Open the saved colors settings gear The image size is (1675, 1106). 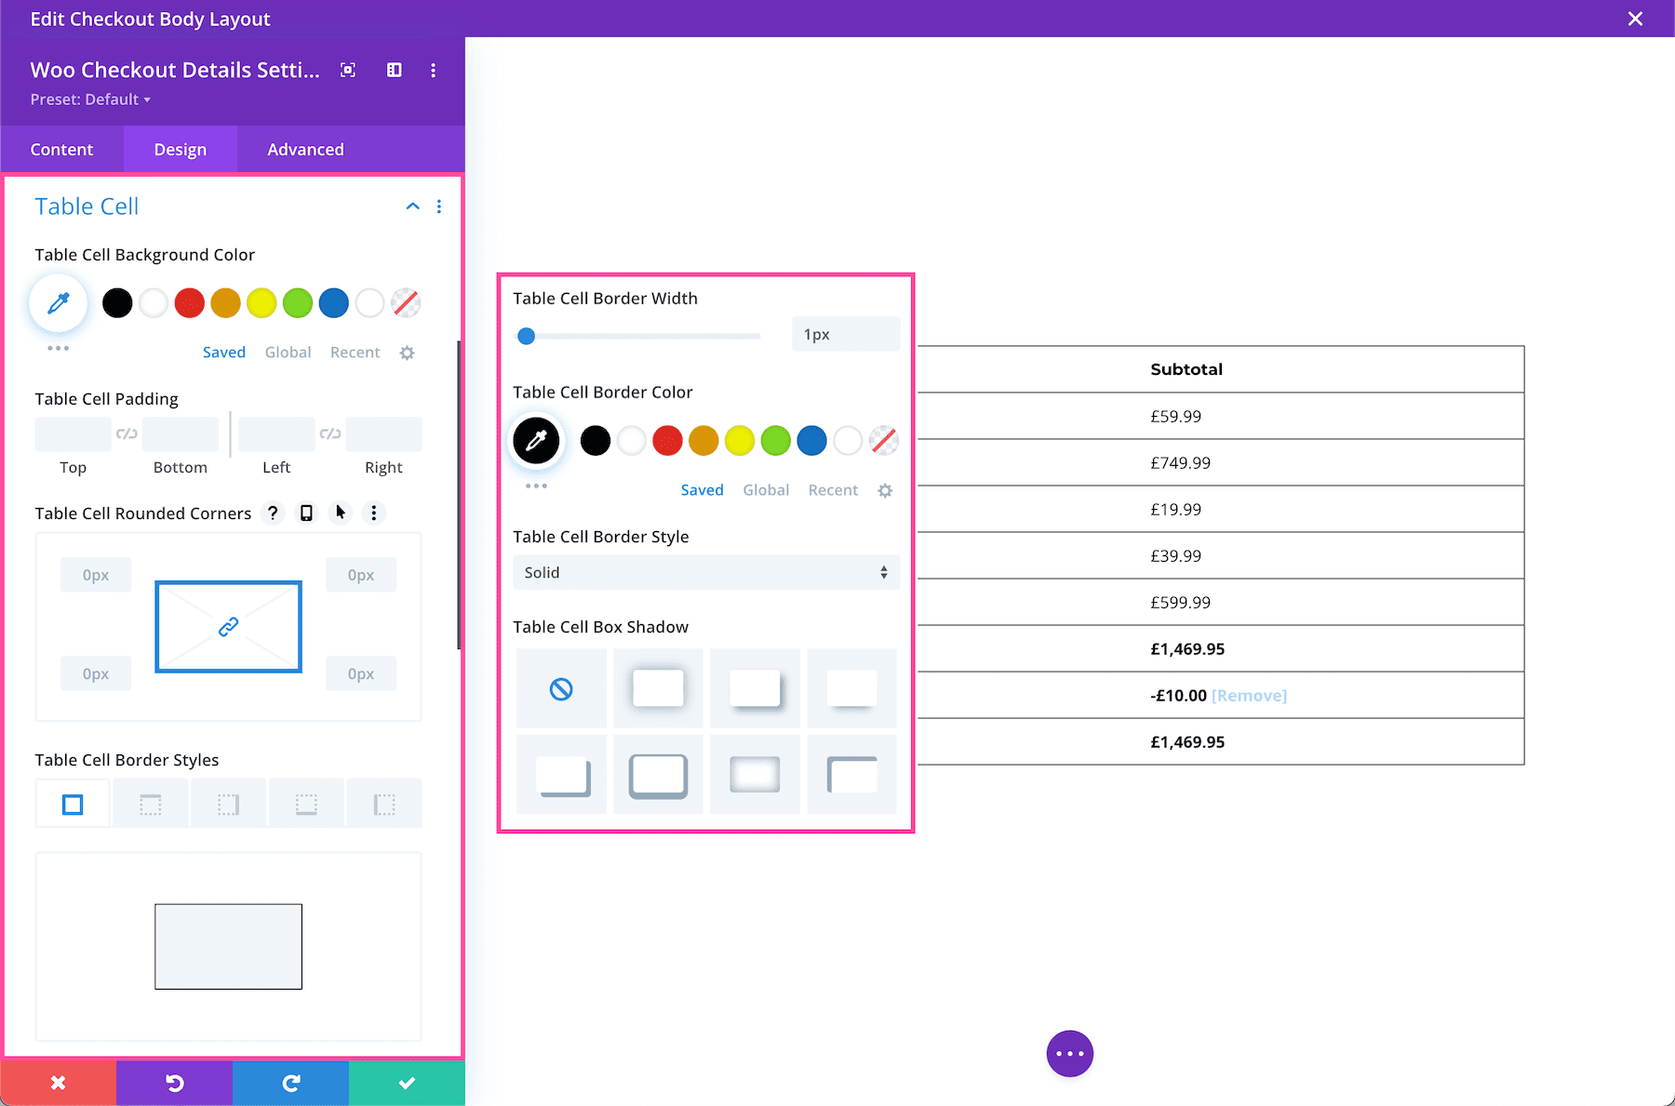407,352
